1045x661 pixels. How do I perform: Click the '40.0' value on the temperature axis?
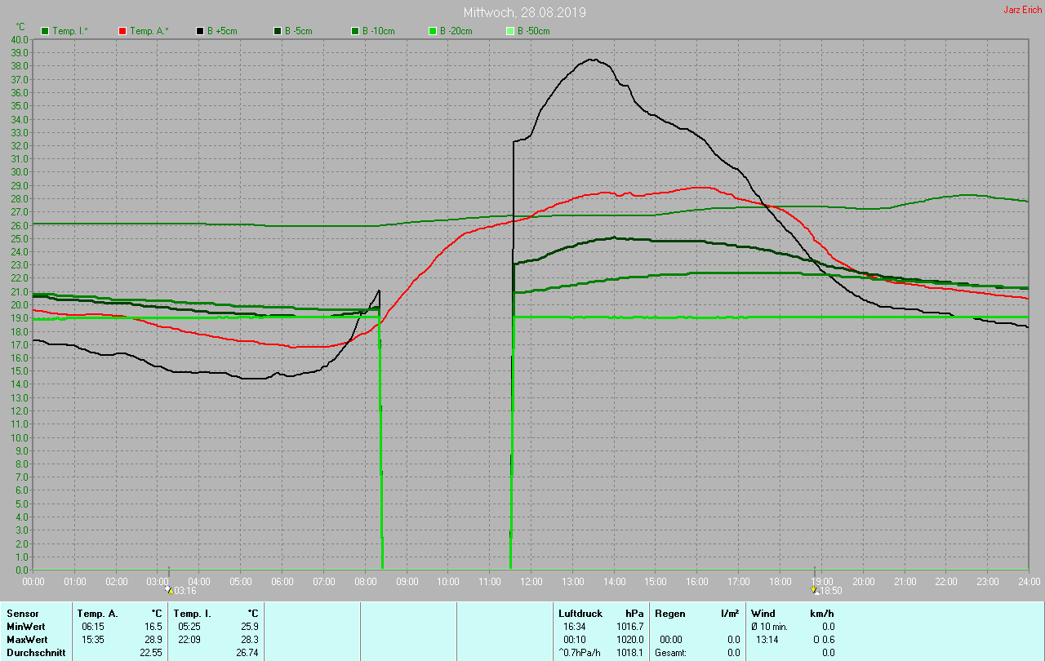(20, 39)
